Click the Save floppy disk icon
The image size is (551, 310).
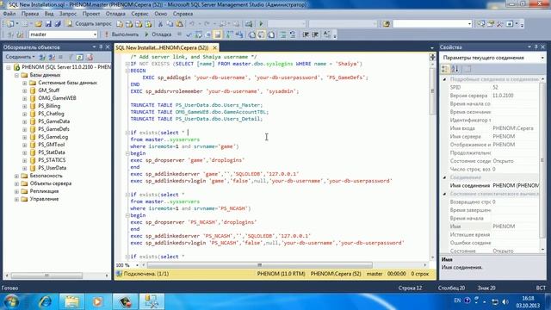pos(48,24)
